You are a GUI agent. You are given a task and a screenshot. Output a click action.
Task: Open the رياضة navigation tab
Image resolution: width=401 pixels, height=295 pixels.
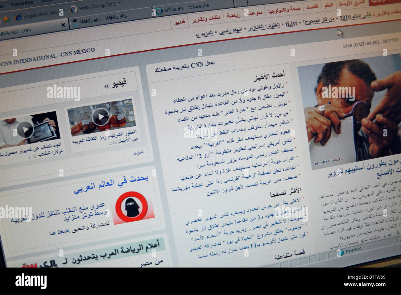pos(233,16)
